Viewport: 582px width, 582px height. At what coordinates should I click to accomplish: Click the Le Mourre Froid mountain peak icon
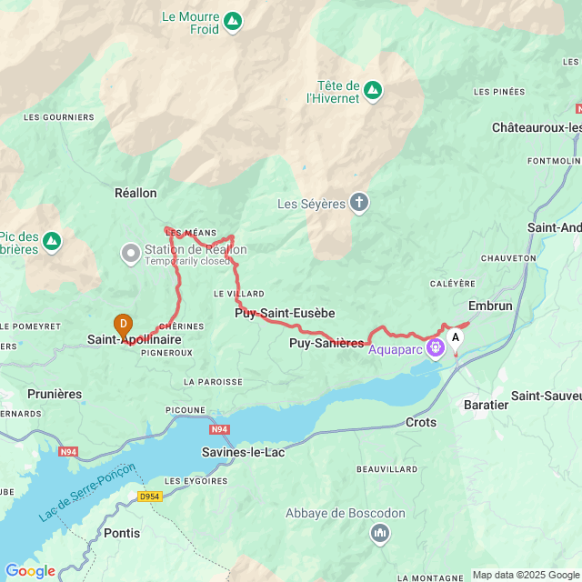tap(233, 22)
